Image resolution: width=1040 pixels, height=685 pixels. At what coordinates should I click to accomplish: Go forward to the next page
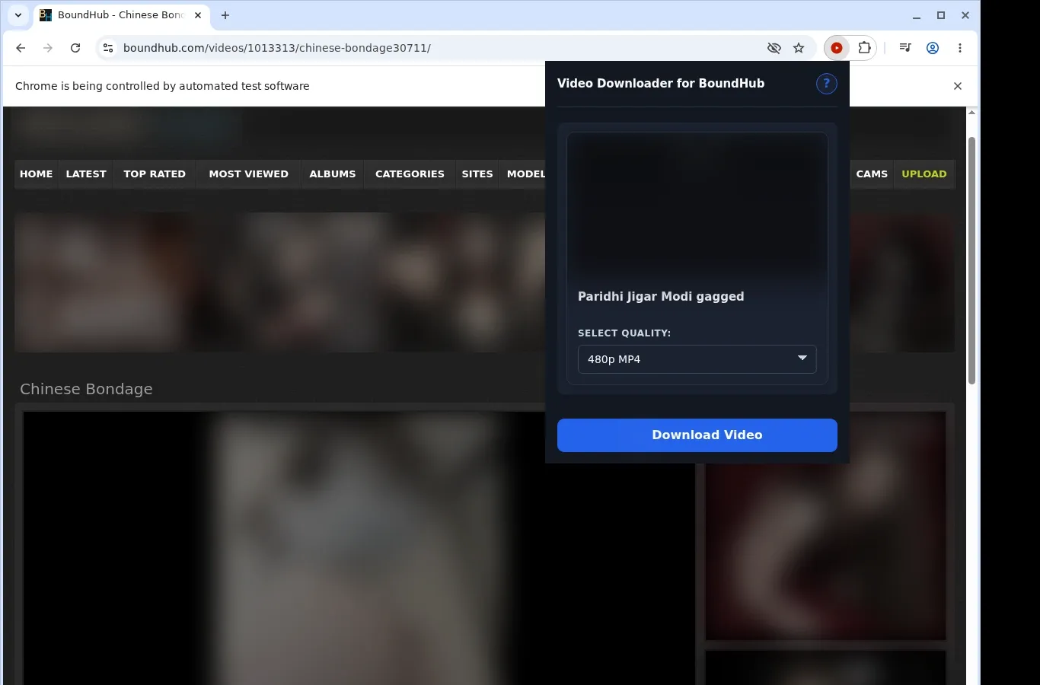click(x=48, y=48)
